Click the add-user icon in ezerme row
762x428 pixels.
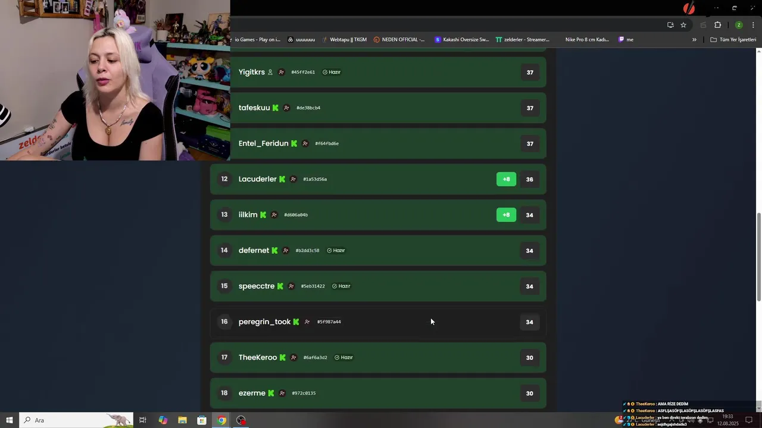tap(282, 393)
